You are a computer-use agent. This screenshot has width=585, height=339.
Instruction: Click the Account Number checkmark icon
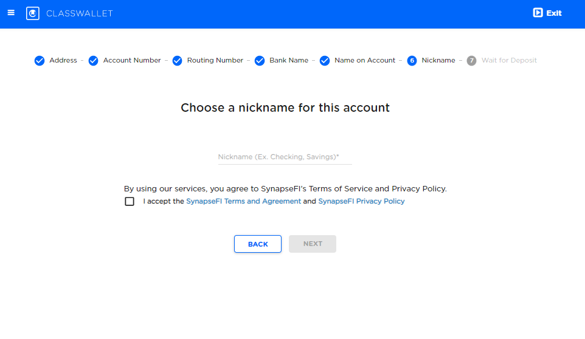pos(93,61)
